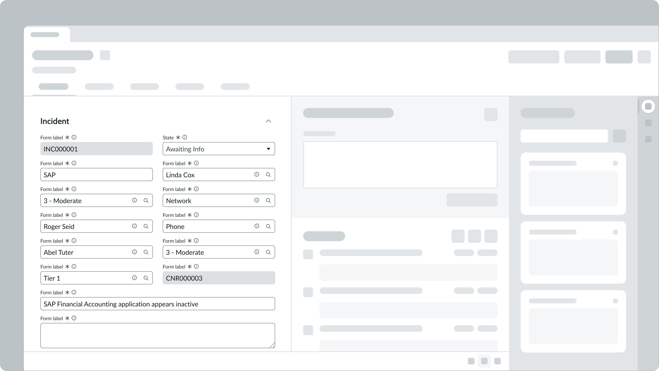Collapse the Incident form section

pos(269,121)
